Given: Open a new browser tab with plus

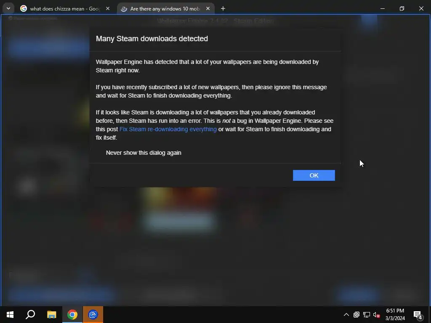Looking at the screenshot, I should (223, 8).
